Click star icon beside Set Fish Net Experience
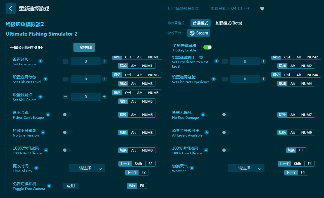324x198 pixels. tap(214, 79)
